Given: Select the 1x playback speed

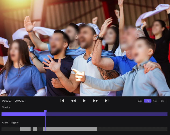Looking at the screenshot, I should tap(147, 101).
